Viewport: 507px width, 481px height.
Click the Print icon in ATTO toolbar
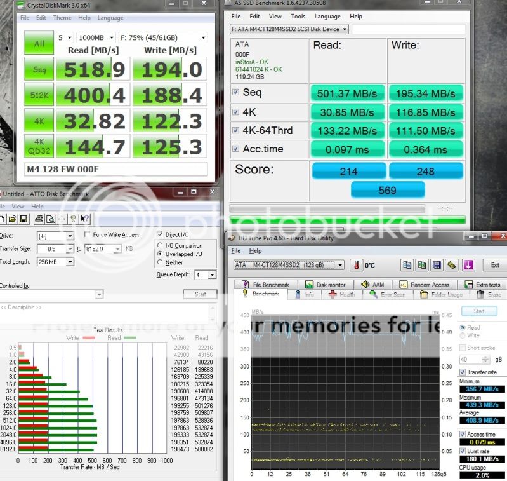39,219
